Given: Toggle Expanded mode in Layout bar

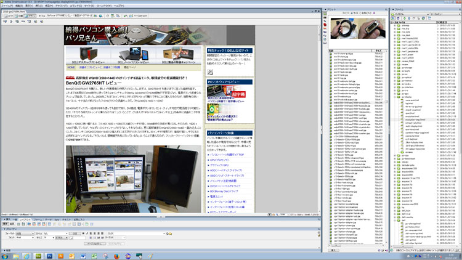Looking at the screenshot, I should click(x=12, y=224).
